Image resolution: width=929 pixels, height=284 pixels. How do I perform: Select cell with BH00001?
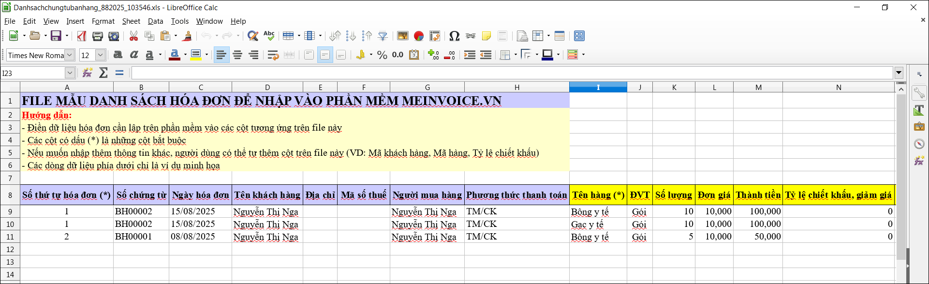click(x=141, y=237)
